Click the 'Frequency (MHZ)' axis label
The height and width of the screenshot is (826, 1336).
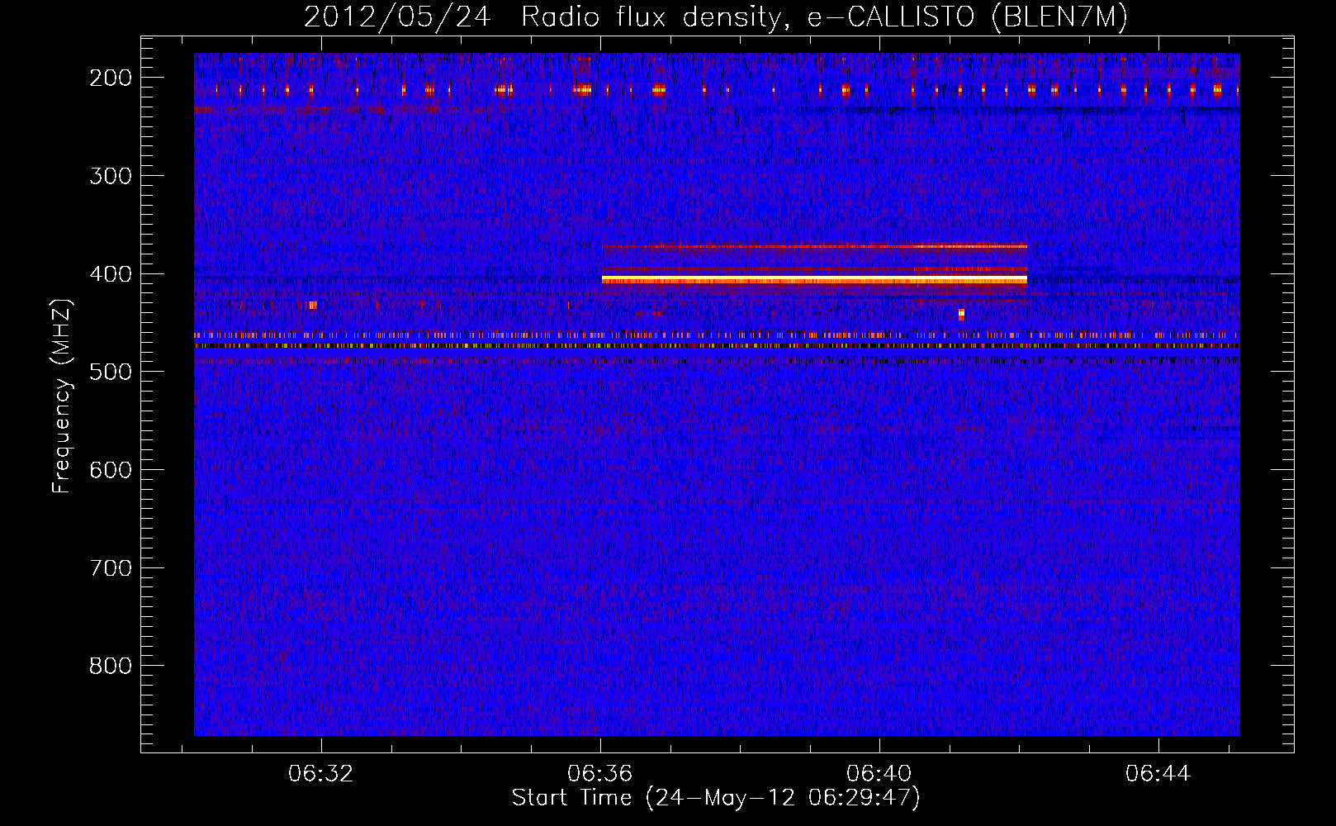click(63, 396)
